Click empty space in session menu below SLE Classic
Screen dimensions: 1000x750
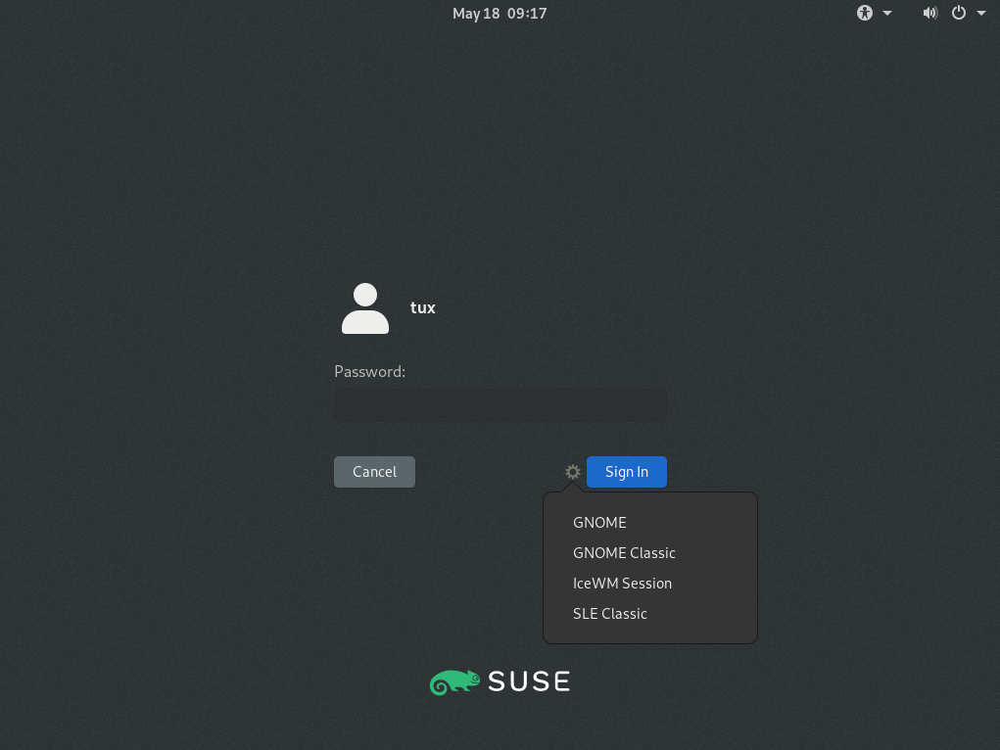(650, 634)
